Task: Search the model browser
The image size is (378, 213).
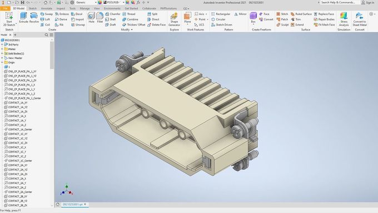Action: coord(47,35)
